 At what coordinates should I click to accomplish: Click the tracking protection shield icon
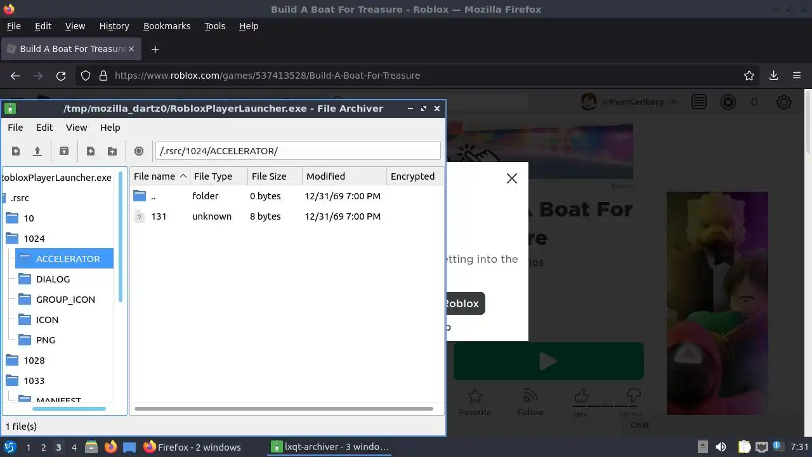click(x=86, y=76)
